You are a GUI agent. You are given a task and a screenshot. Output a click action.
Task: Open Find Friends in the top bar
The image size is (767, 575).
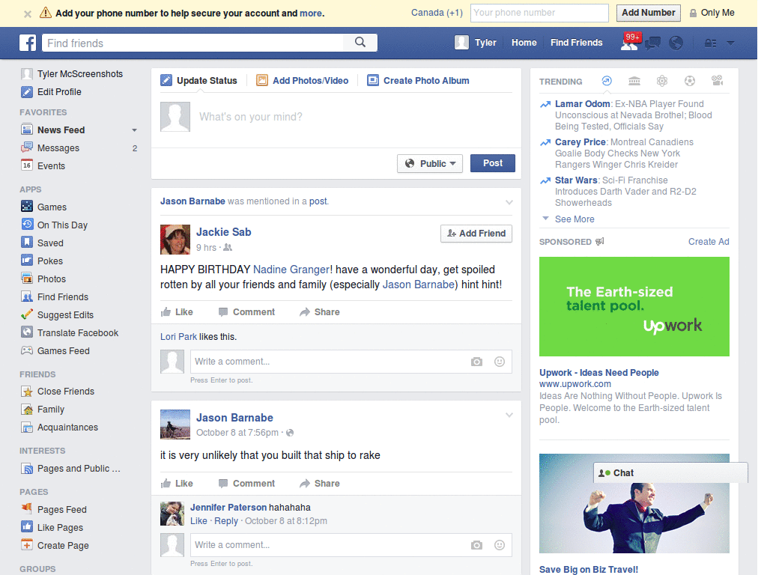point(576,43)
